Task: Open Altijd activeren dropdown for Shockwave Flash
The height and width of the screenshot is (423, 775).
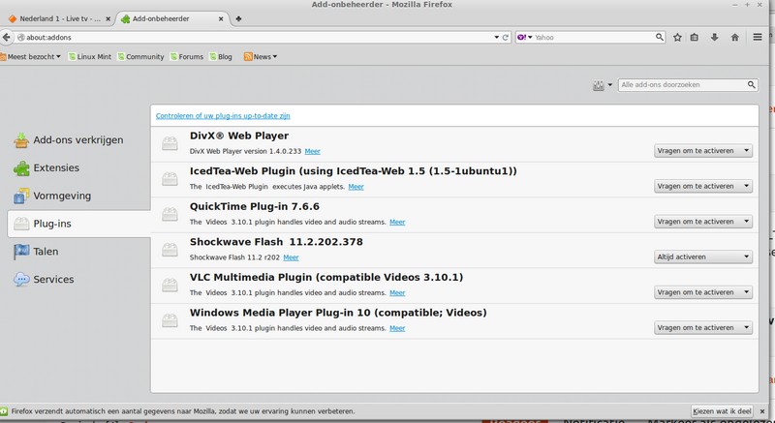Action: [x=703, y=257]
